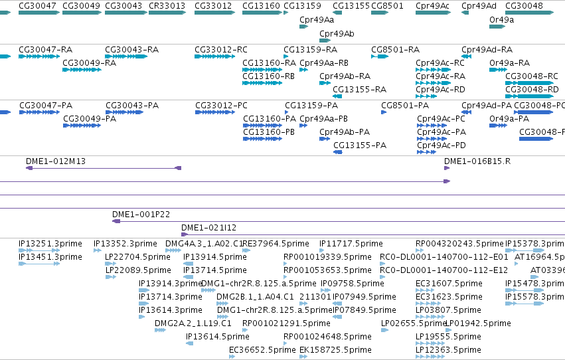Image resolution: width=565 pixels, height=360 pixels.
Task: Select protein 'Or49a-PA'
Action: (509, 119)
